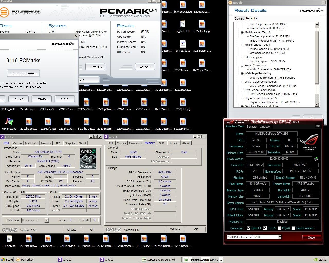
Task: Open SPD tab in the right CPU-Z window
Action: 161,143
